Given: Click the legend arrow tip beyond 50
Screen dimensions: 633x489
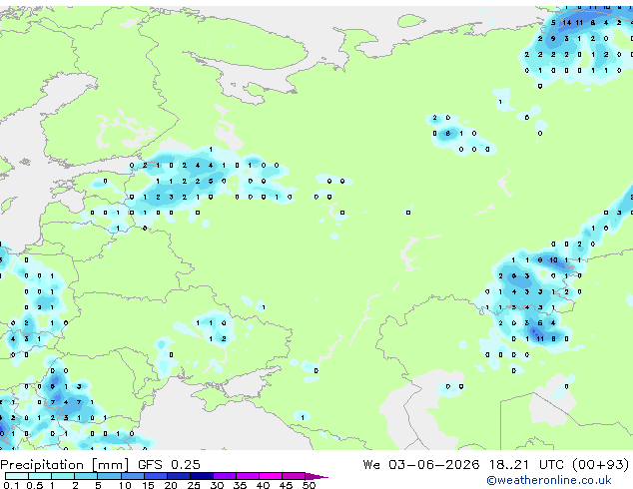Looking at the screenshot, I should click(316, 476).
